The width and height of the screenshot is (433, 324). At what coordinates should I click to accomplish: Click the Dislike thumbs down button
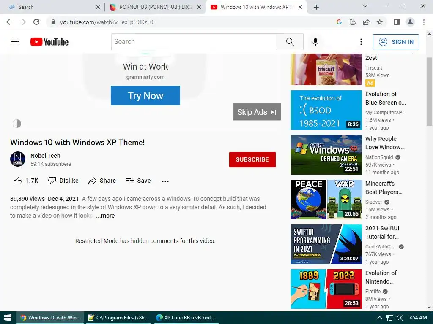(63, 181)
